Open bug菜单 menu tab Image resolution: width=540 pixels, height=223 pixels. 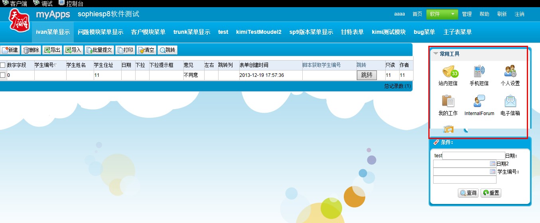(424, 32)
